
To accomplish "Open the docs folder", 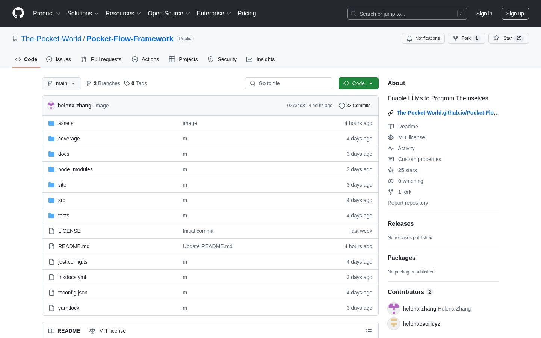I will click(x=63, y=154).
